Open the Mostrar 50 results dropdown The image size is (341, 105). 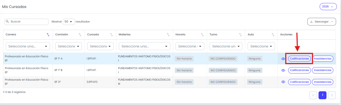69,22
